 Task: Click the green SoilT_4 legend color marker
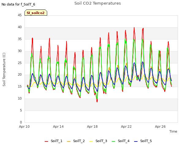click(114, 141)
